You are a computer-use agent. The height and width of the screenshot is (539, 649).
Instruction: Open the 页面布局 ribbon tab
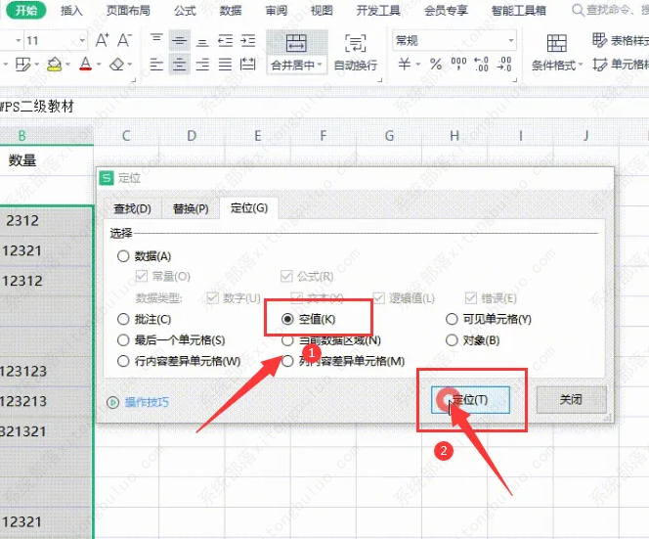pyautogui.click(x=127, y=11)
